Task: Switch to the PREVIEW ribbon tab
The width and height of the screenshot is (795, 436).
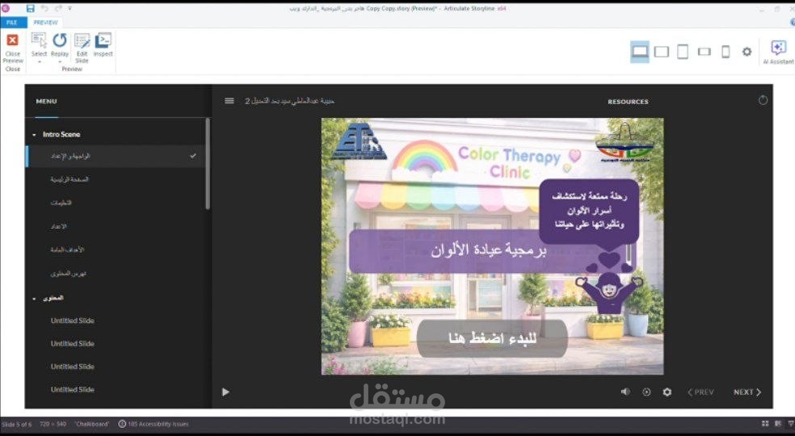Action: click(x=45, y=23)
